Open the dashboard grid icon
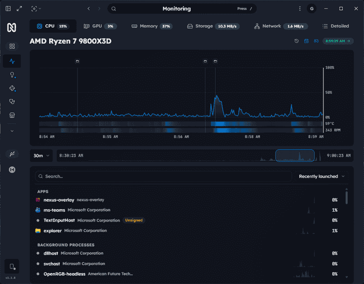This screenshot has height=284, width=364. 12,46
